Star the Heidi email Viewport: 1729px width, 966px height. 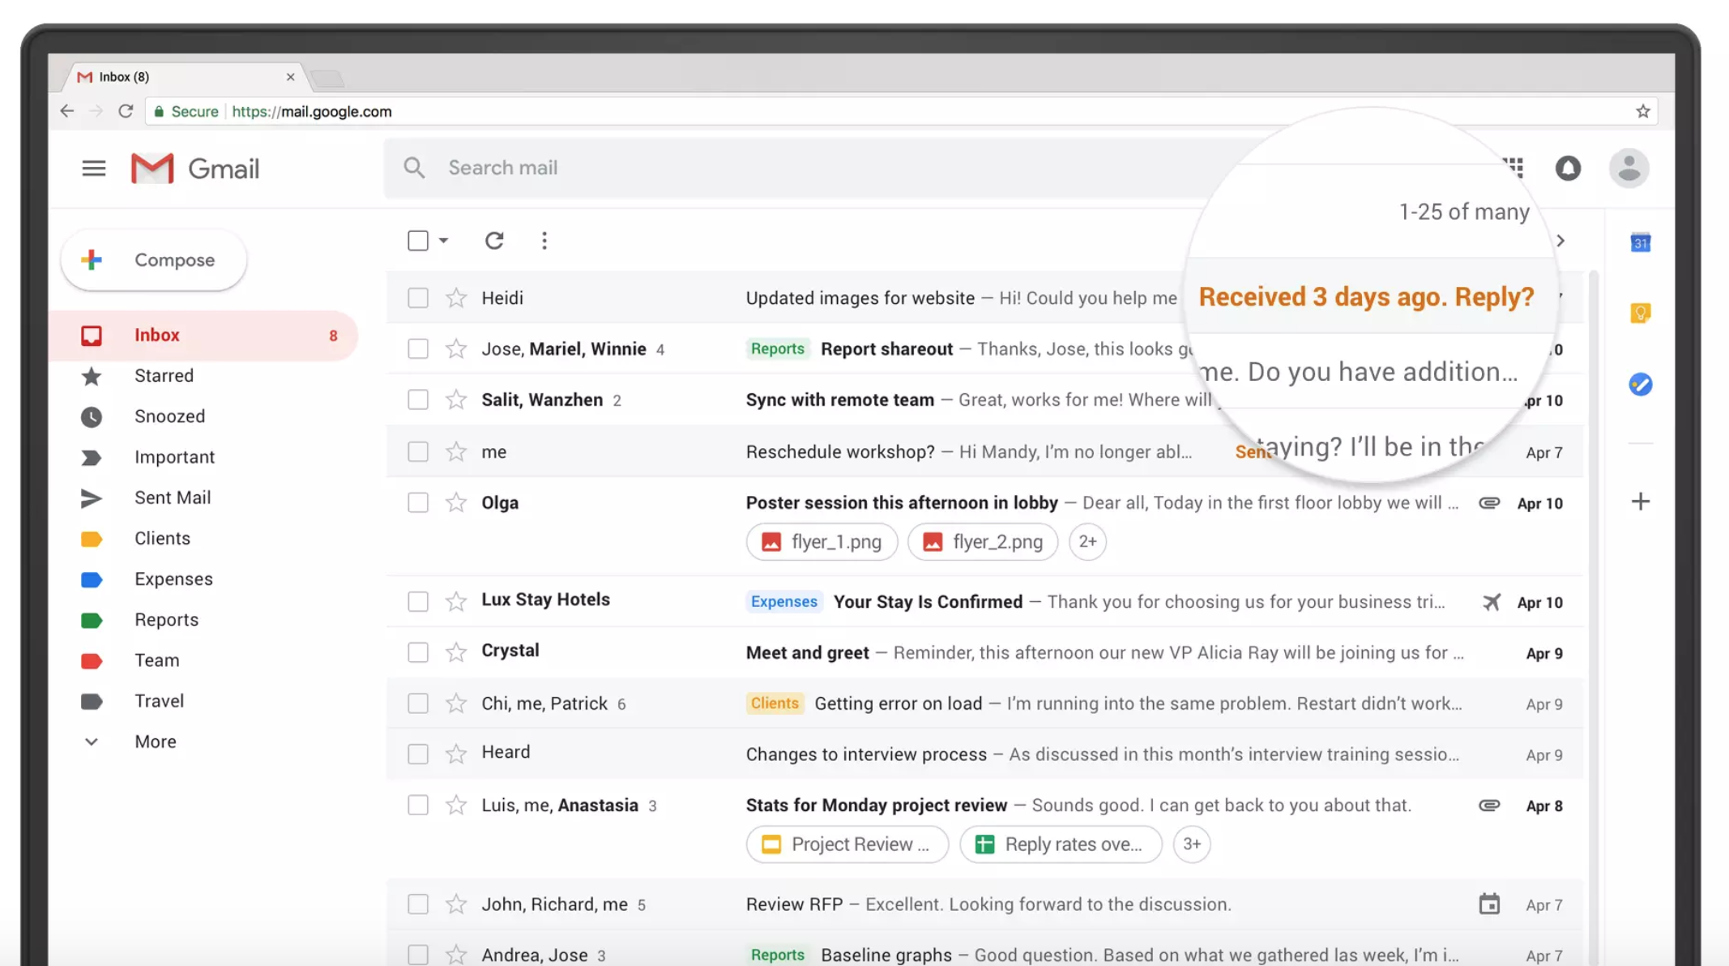455,297
